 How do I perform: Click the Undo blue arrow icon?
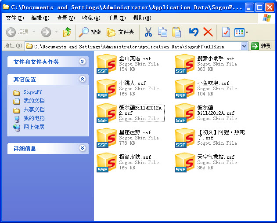click(x=194, y=32)
